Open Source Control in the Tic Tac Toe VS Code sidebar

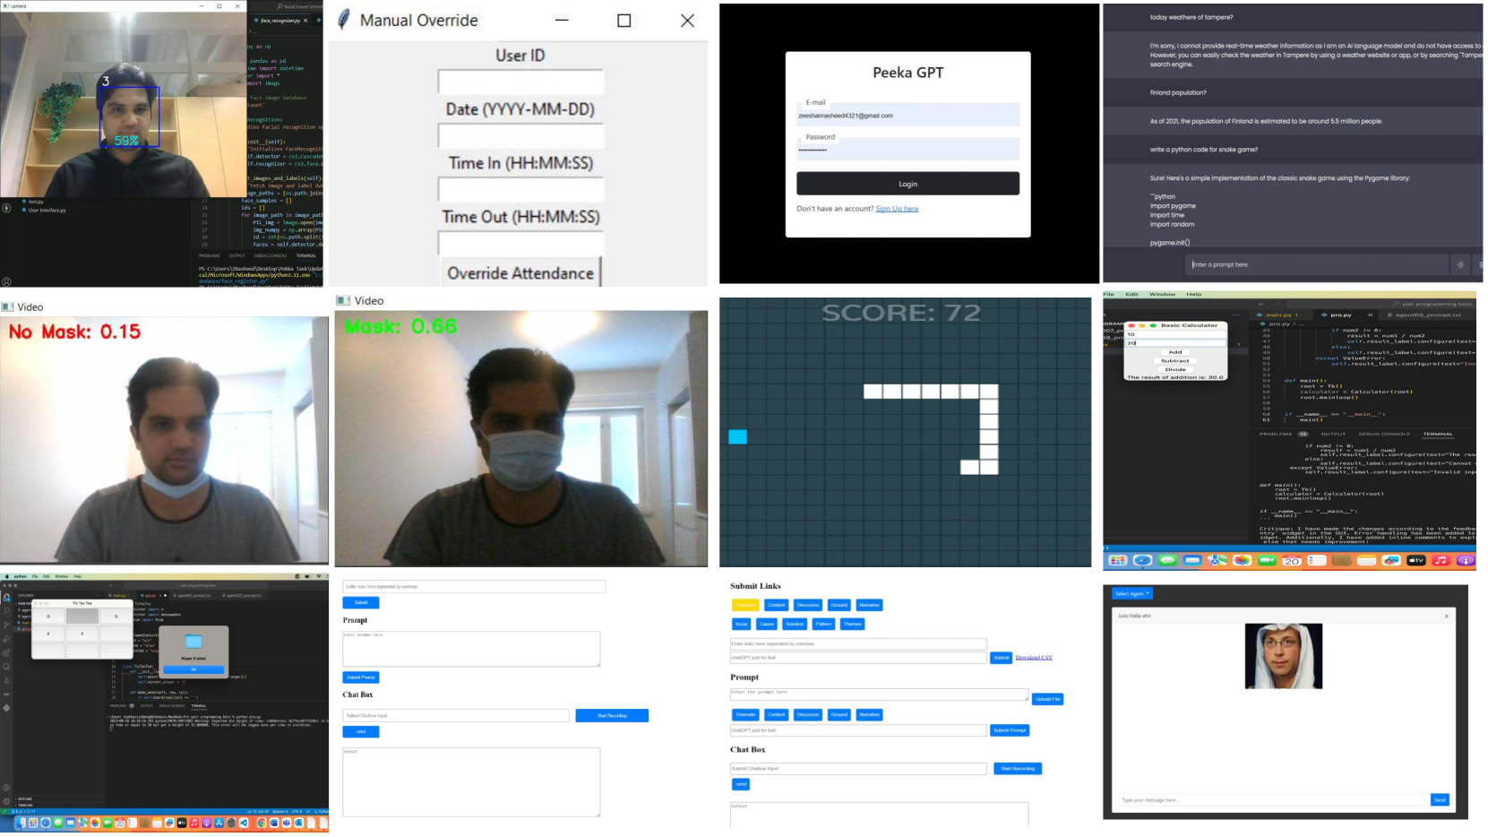(x=6, y=626)
